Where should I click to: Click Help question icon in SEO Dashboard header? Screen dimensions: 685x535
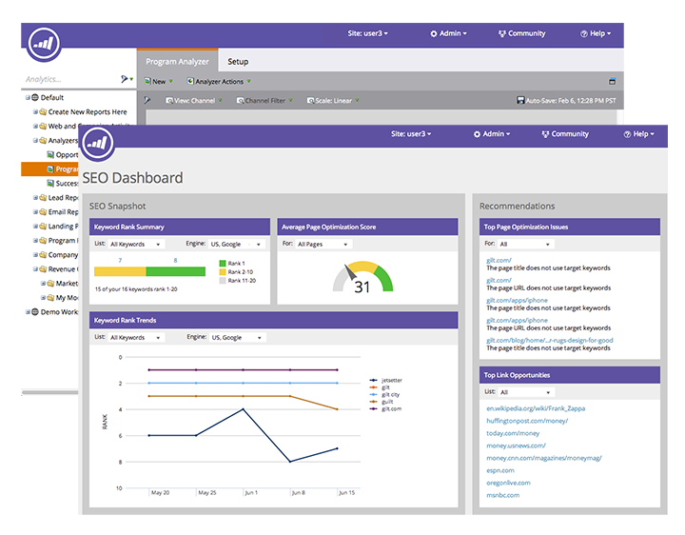point(627,134)
